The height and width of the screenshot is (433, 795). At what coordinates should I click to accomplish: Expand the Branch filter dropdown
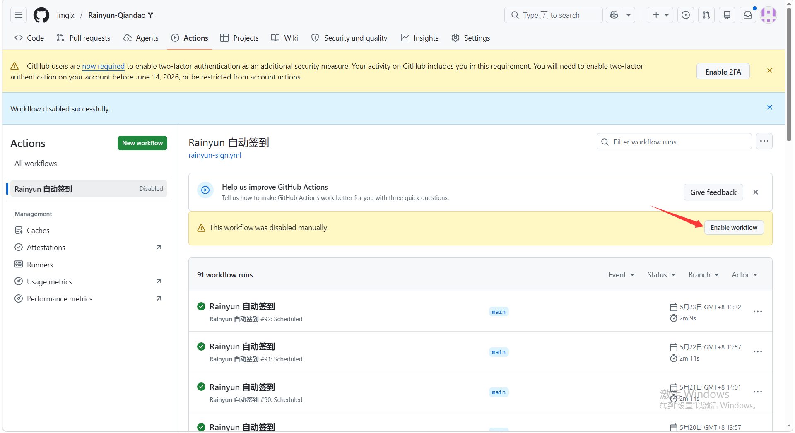click(x=703, y=275)
